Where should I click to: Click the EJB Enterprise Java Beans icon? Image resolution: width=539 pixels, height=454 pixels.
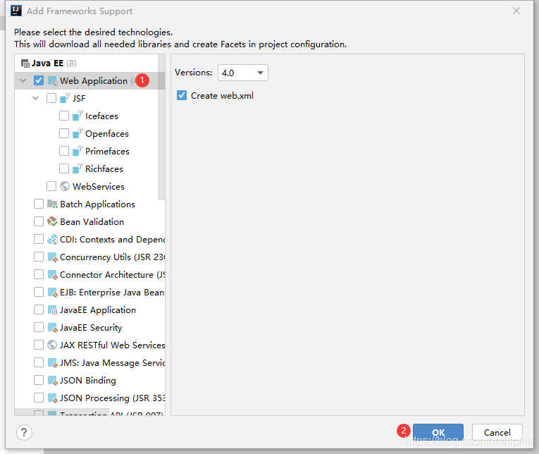tap(52, 292)
